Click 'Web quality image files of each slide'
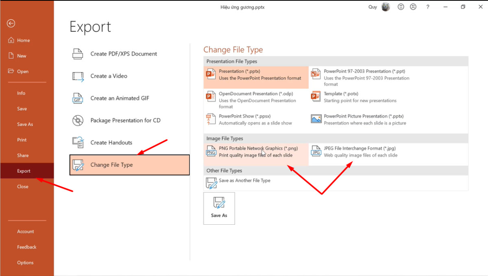 click(361, 155)
